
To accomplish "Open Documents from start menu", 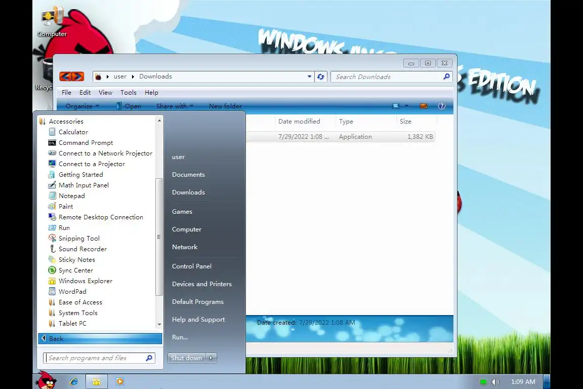I will tap(188, 174).
